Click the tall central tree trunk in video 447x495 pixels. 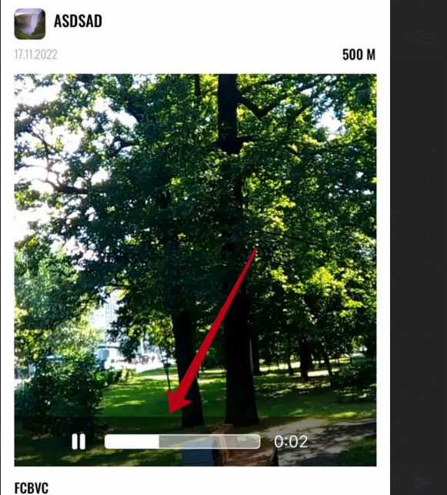pyautogui.click(x=235, y=253)
